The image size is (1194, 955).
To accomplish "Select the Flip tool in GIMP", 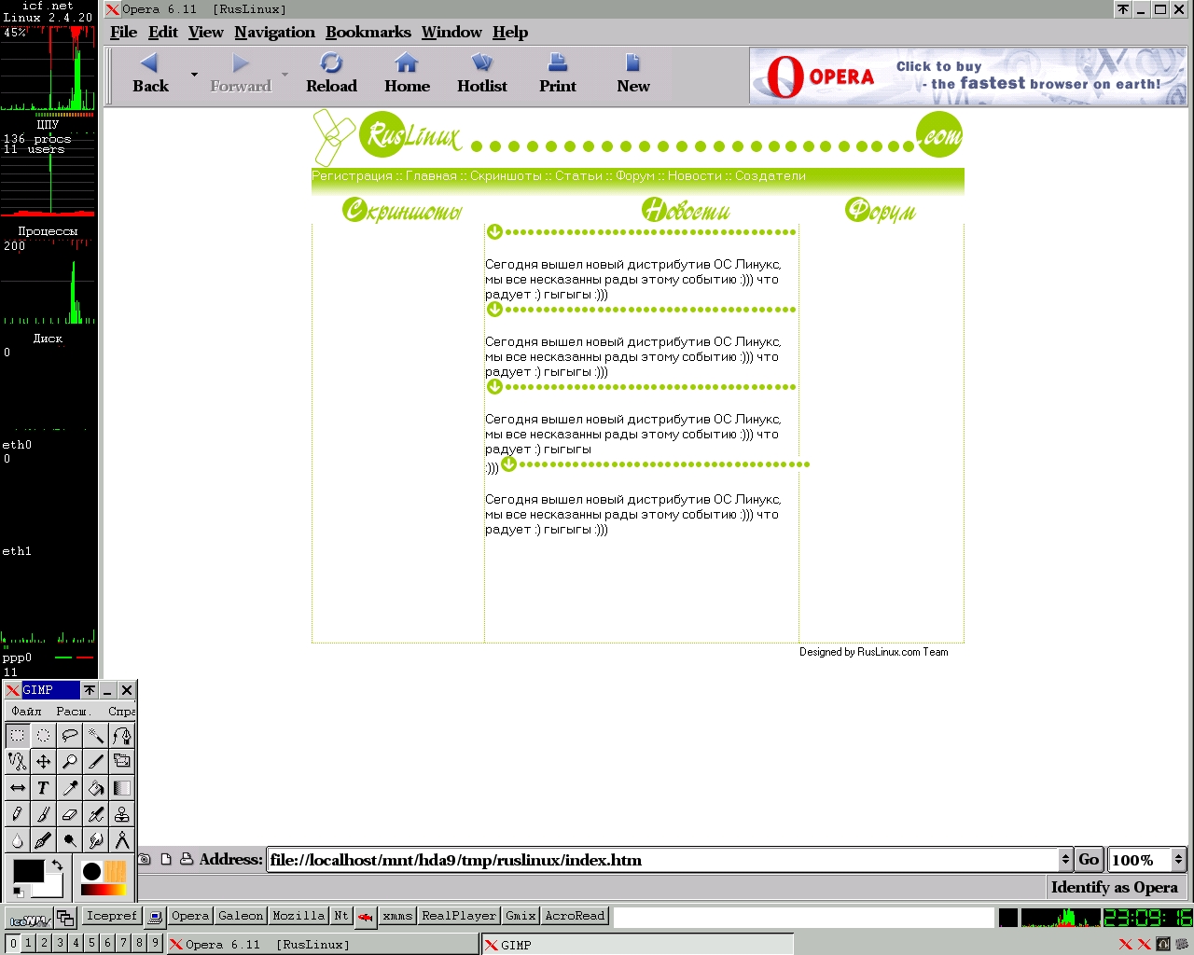I will [x=17, y=788].
